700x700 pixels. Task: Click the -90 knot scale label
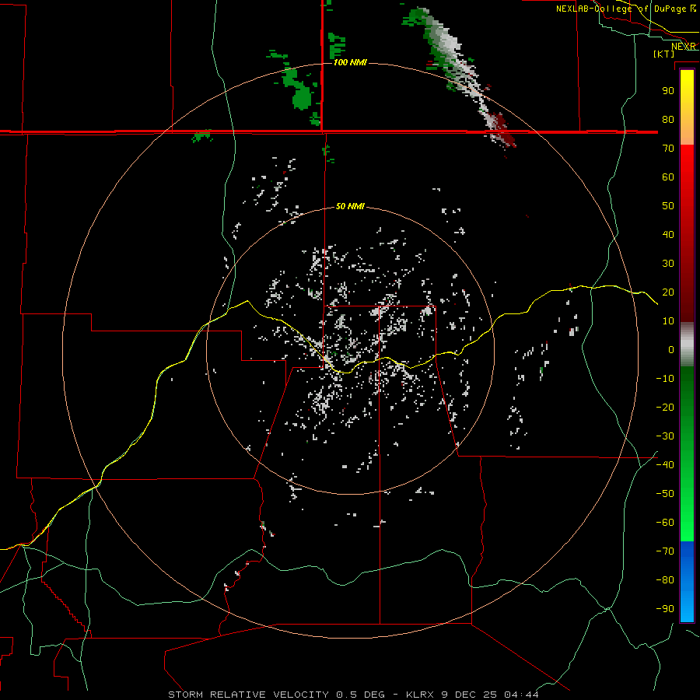point(665,609)
